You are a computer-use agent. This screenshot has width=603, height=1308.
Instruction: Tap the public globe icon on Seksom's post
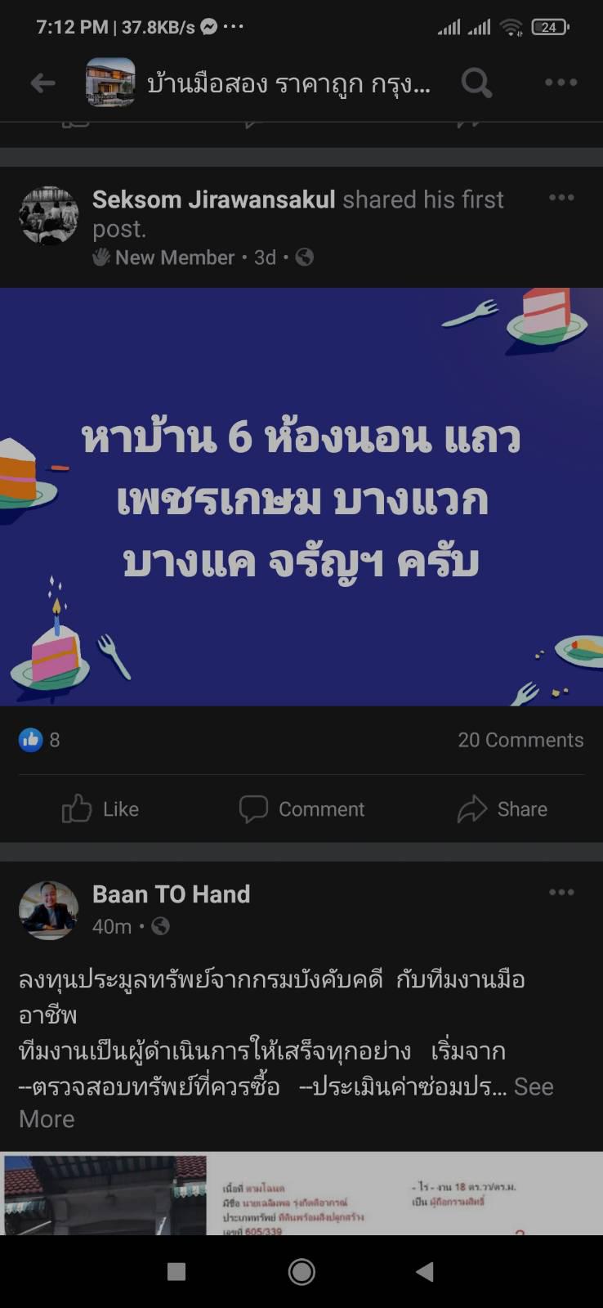click(304, 258)
